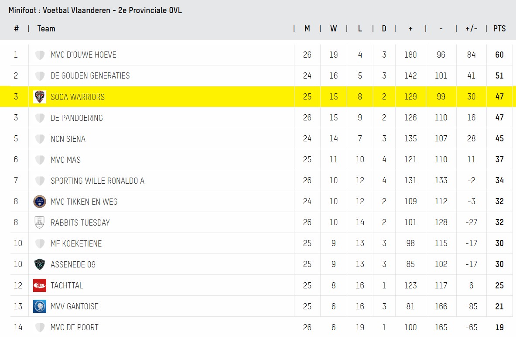Sort by the W wins column header
The width and height of the screenshot is (516, 339).
pos(333,29)
